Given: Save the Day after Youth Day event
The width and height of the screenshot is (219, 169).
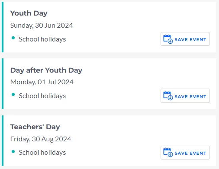Looking at the screenshot, I should click(x=185, y=96).
